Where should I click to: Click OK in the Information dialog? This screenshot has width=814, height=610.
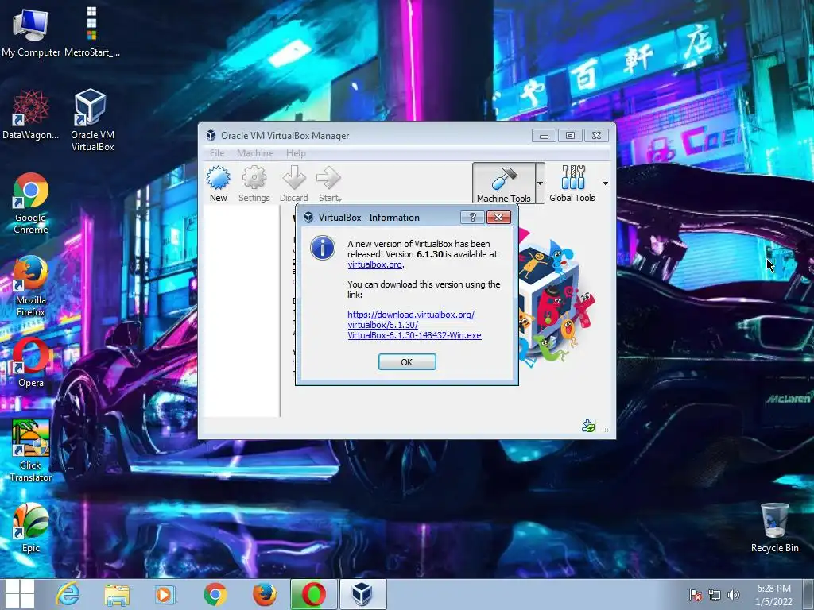pyautogui.click(x=407, y=362)
